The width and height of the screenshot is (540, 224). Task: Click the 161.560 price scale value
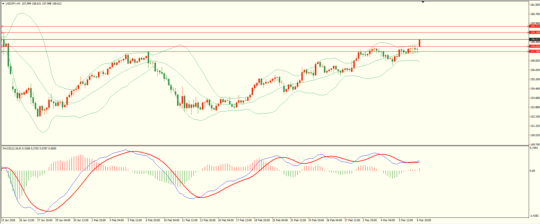[535, 5]
